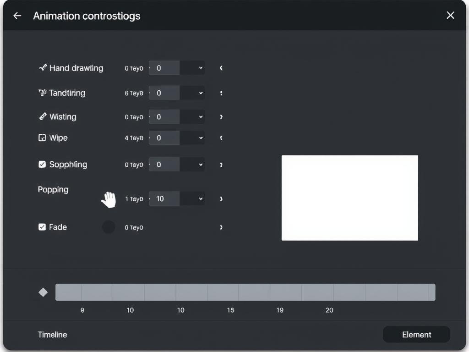This screenshot has height=352, width=469.
Task: Click timeline tick label 20
Action: (329, 310)
